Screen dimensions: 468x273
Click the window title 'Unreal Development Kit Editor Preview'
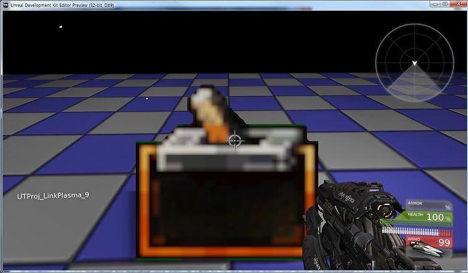[49, 5]
